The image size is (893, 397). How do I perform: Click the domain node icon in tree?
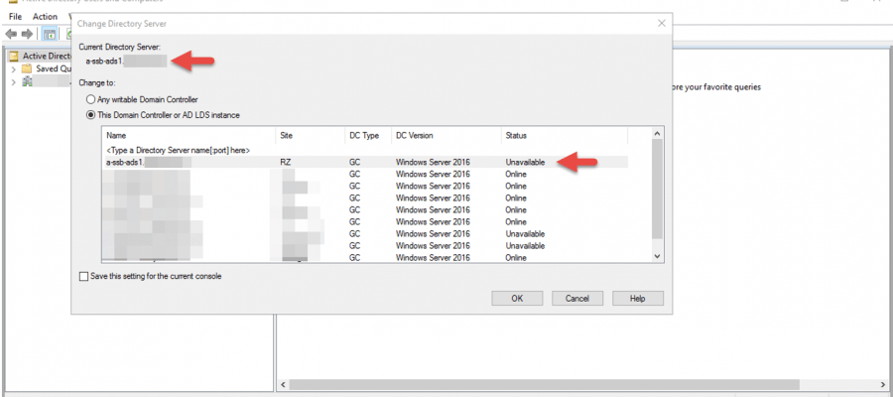click(x=27, y=82)
